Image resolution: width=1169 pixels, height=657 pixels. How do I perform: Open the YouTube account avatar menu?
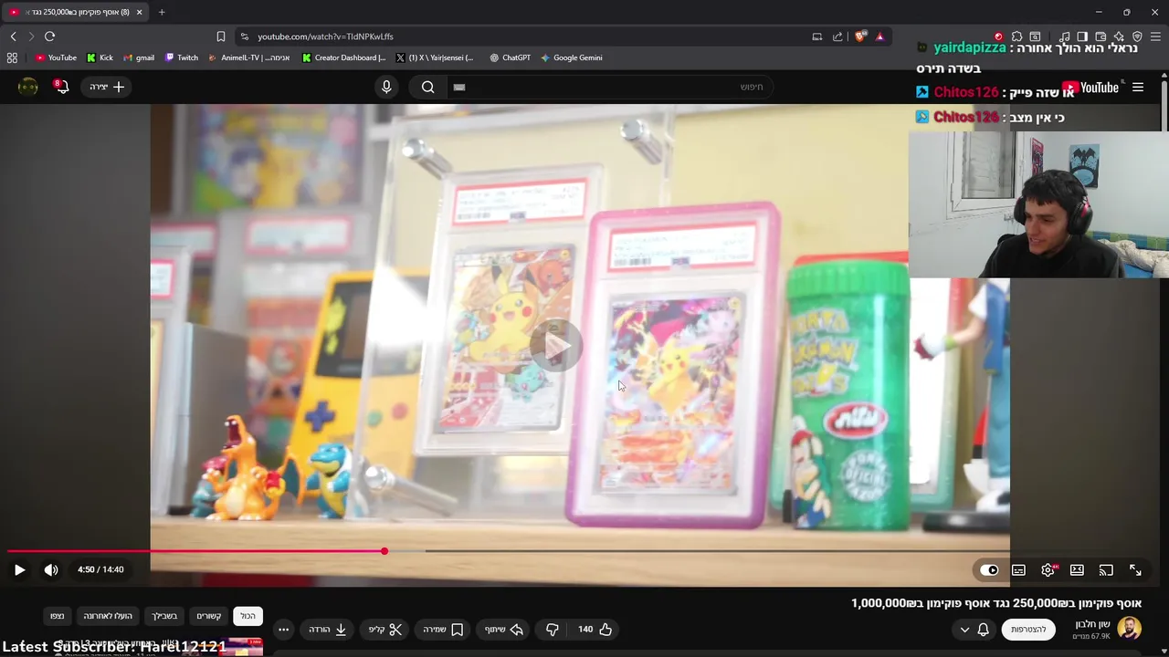(x=28, y=87)
